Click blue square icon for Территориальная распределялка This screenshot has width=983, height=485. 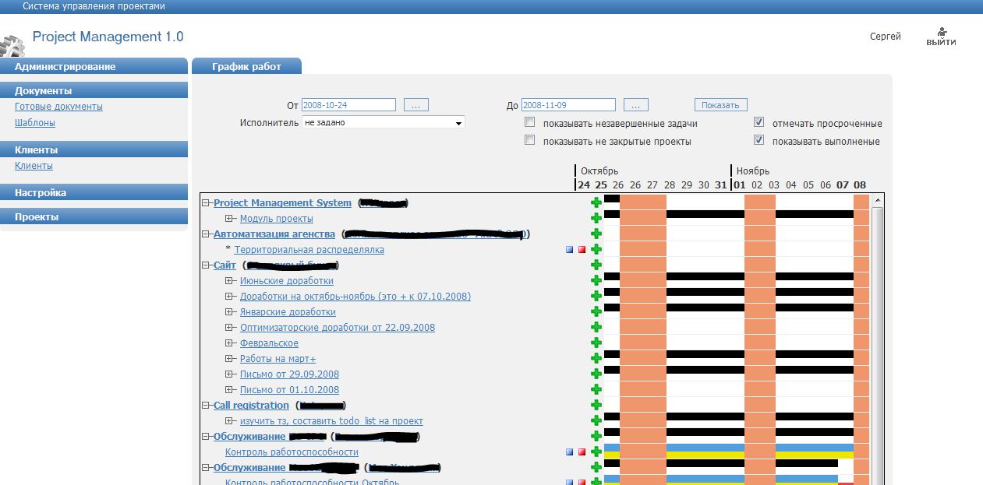click(571, 250)
